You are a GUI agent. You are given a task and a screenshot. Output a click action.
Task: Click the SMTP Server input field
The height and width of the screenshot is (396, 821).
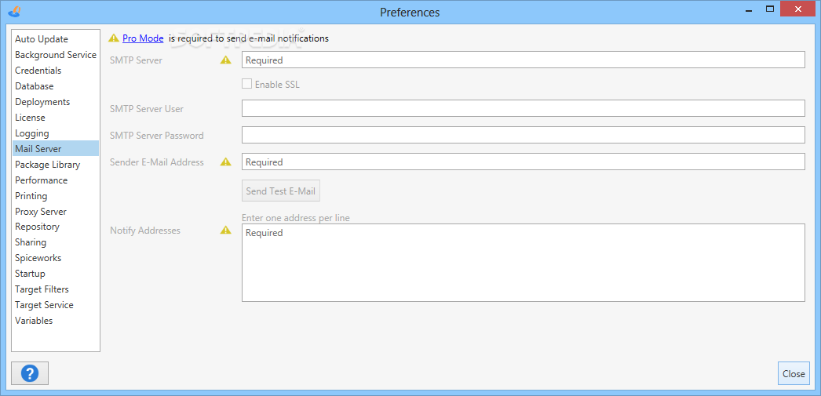coord(523,60)
